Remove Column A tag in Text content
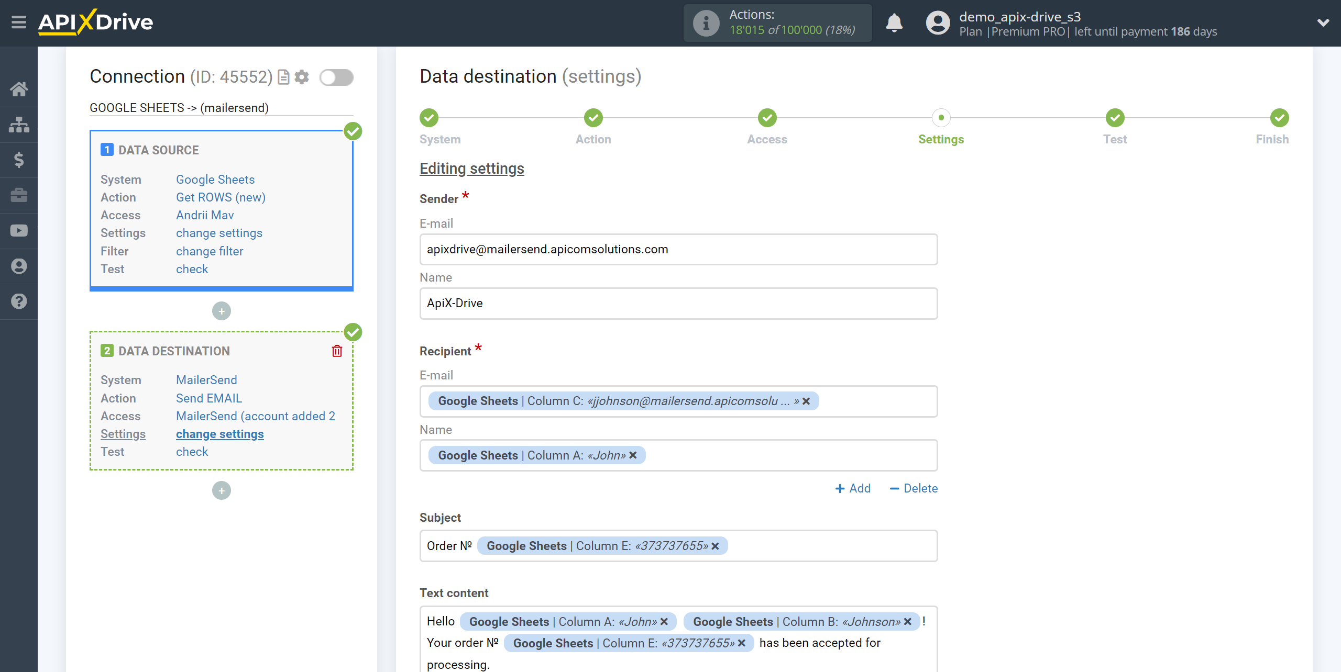This screenshot has height=672, width=1341. [664, 622]
